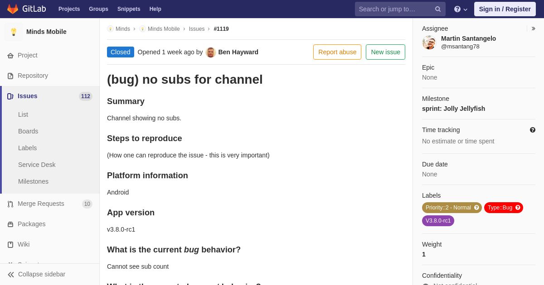Click the Wiki book icon
Viewport: 544px width, 285px height.
tap(10, 245)
